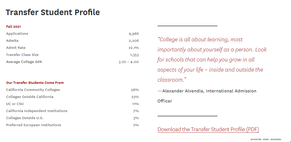Click the 22.1% admit rate value
The width and height of the screenshot is (291, 142).
coord(134,48)
